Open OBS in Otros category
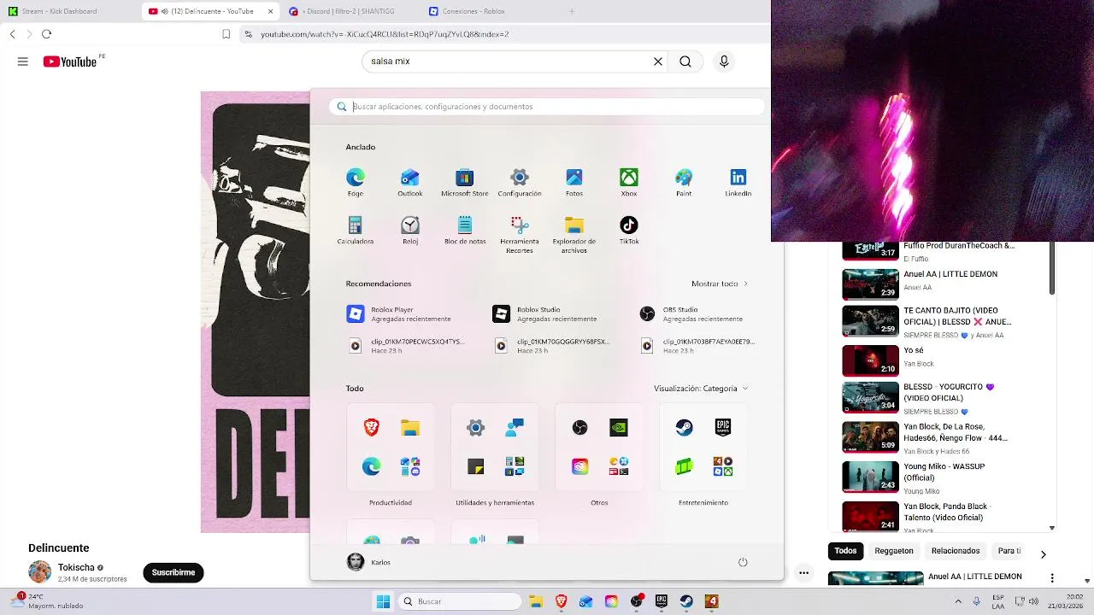 580,428
